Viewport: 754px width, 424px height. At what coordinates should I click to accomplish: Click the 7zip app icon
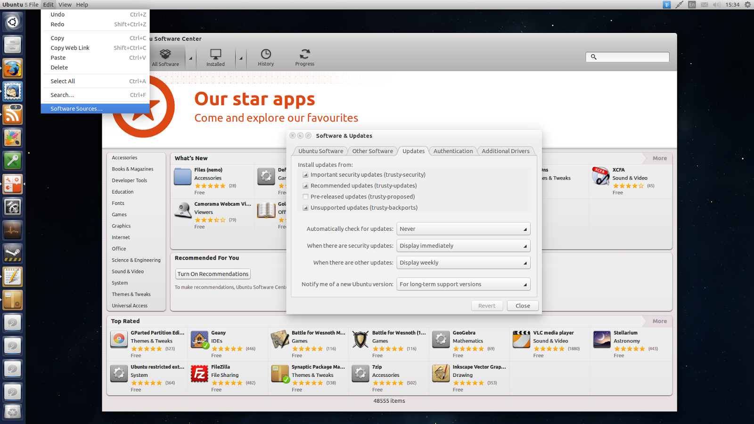click(x=361, y=374)
